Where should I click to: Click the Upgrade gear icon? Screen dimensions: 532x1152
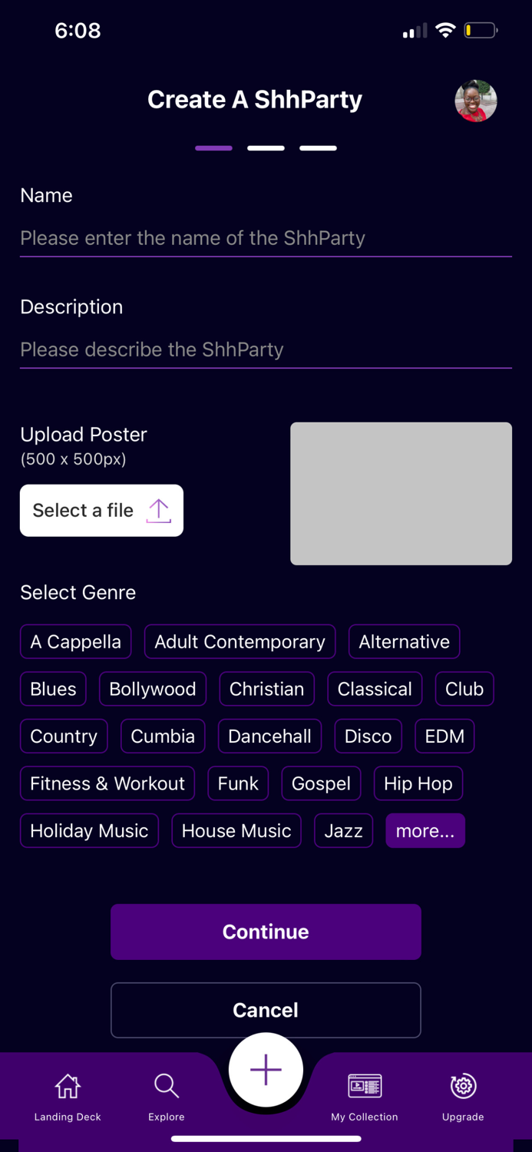462,1086
